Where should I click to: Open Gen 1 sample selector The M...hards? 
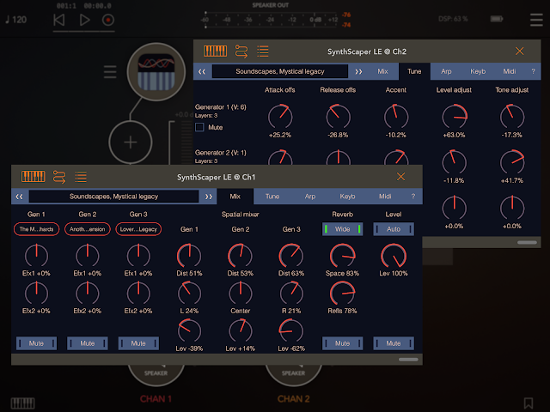[x=36, y=229]
